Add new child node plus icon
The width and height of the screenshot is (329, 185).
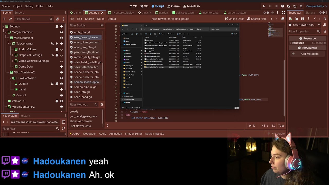[x=4, y=19]
